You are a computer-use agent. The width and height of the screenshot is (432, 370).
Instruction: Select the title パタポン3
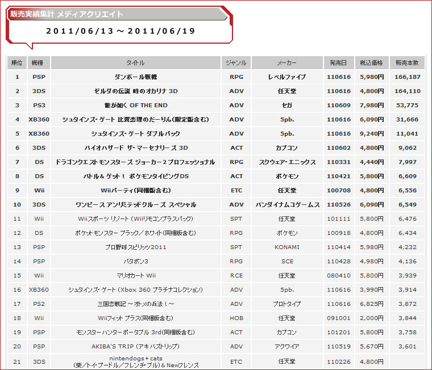point(135,262)
